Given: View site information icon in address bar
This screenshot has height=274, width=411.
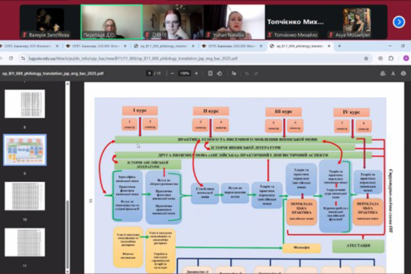Looking at the screenshot, I should pos(23,58).
